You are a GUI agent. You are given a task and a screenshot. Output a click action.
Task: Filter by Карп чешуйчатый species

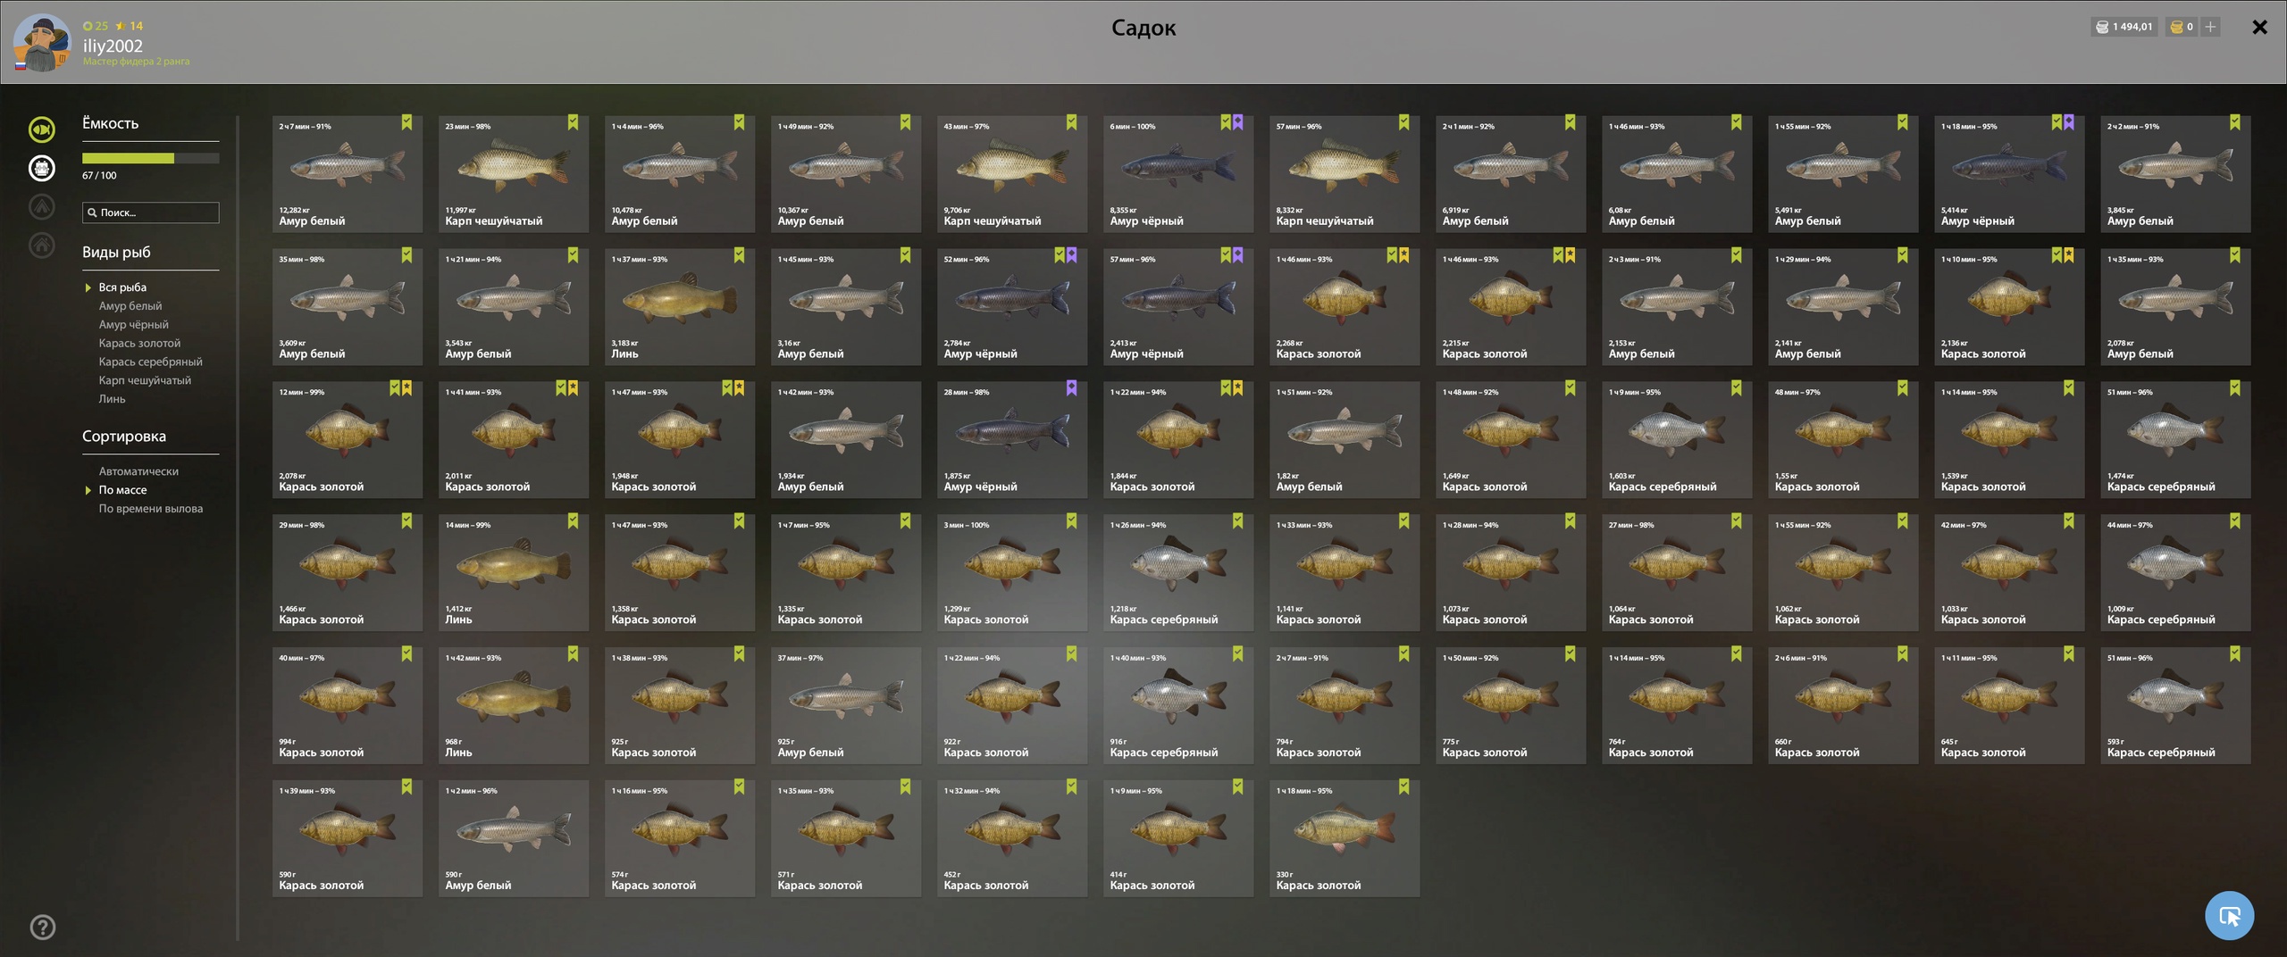145,380
